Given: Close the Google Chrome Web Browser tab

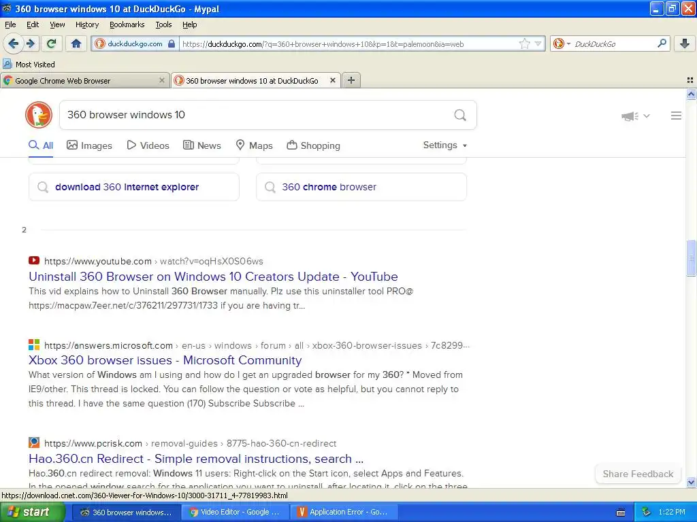Looking at the screenshot, I should pos(162,80).
